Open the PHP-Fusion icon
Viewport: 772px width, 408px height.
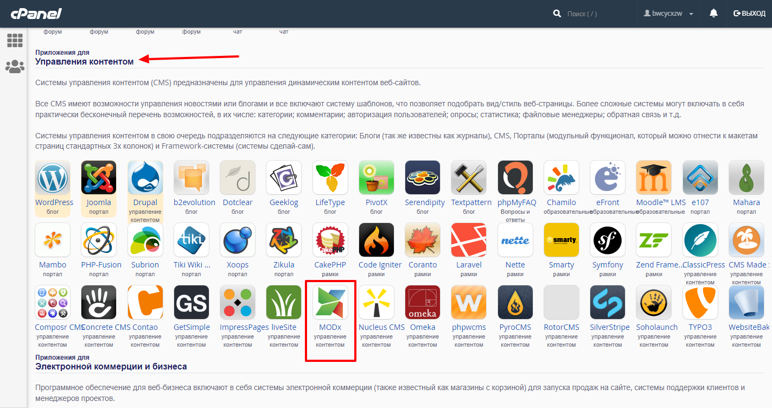[x=99, y=240]
